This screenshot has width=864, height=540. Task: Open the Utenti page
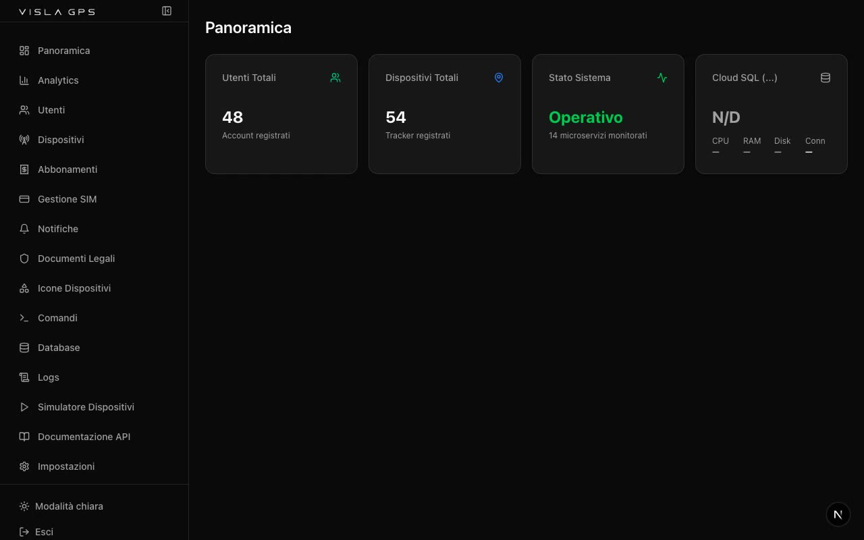(94, 110)
